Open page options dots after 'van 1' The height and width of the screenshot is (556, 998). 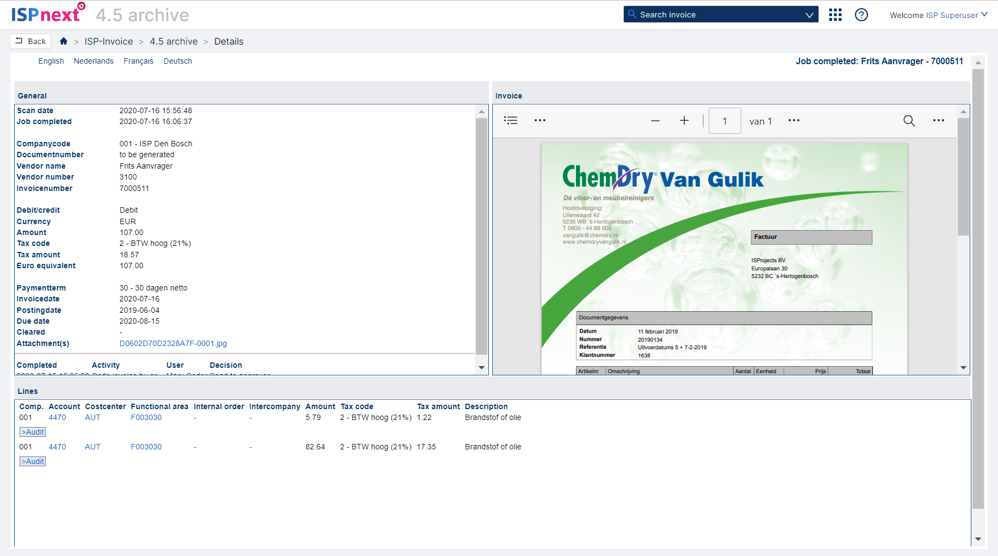pos(794,120)
